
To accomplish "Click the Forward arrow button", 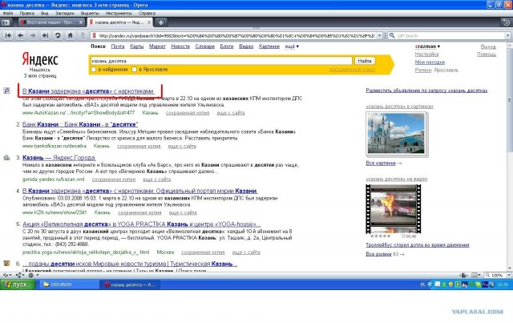I will click(33, 35).
